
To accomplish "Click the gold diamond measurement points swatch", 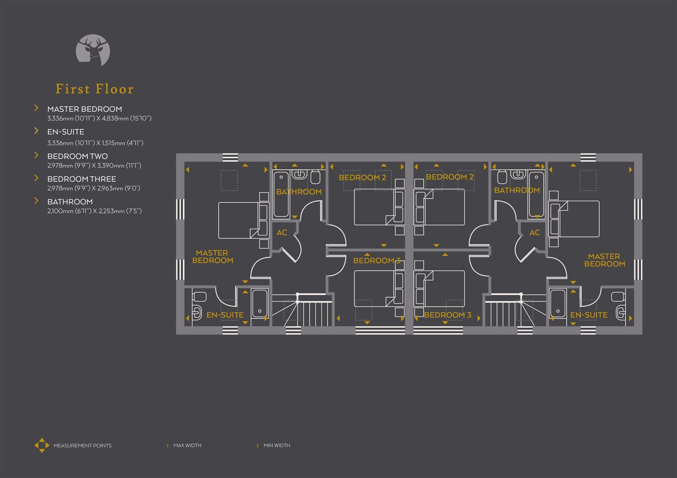I will 42,445.
